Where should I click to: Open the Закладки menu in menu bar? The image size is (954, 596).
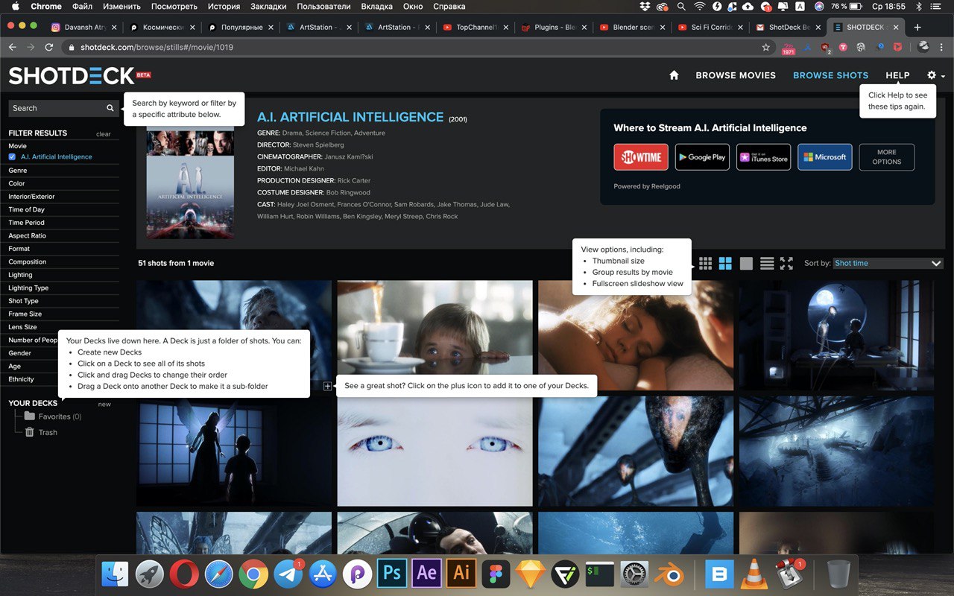(x=269, y=6)
